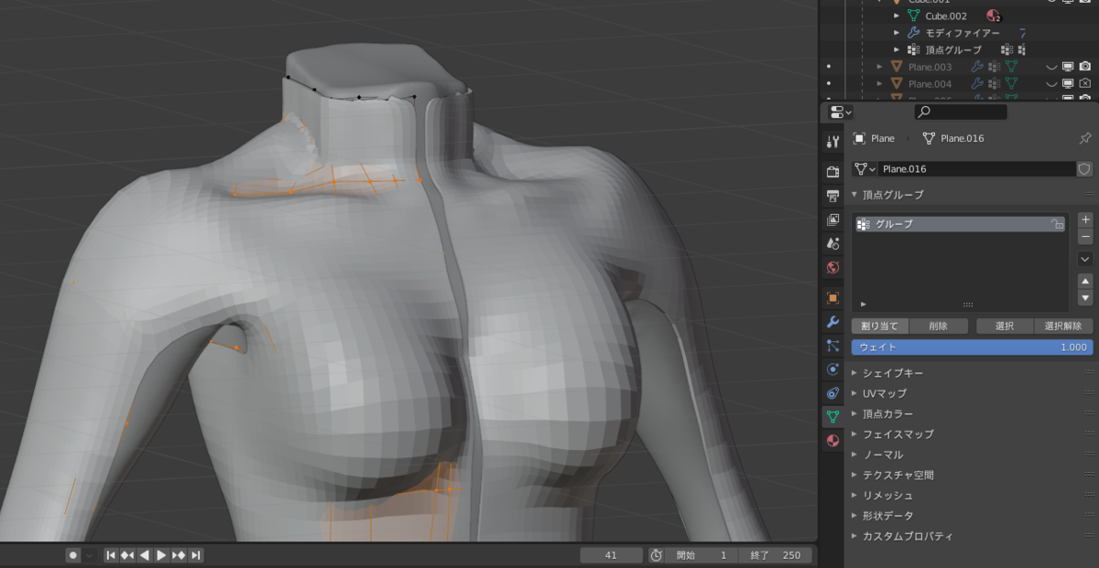The height and width of the screenshot is (568, 1099).
Task: Toggle viewport visibility for Plane.003
Action: click(x=1068, y=67)
